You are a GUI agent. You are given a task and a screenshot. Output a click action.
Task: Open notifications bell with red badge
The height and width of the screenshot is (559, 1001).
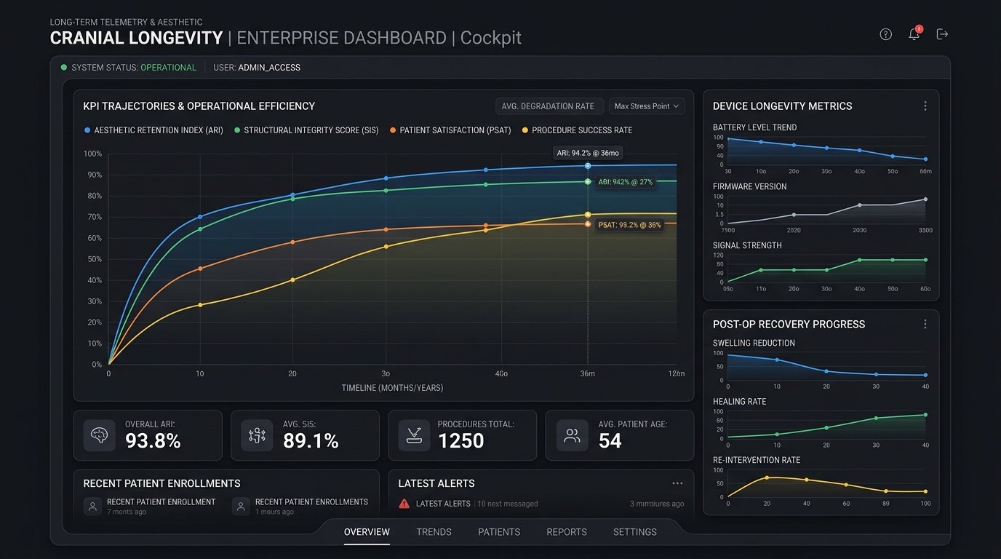(914, 33)
